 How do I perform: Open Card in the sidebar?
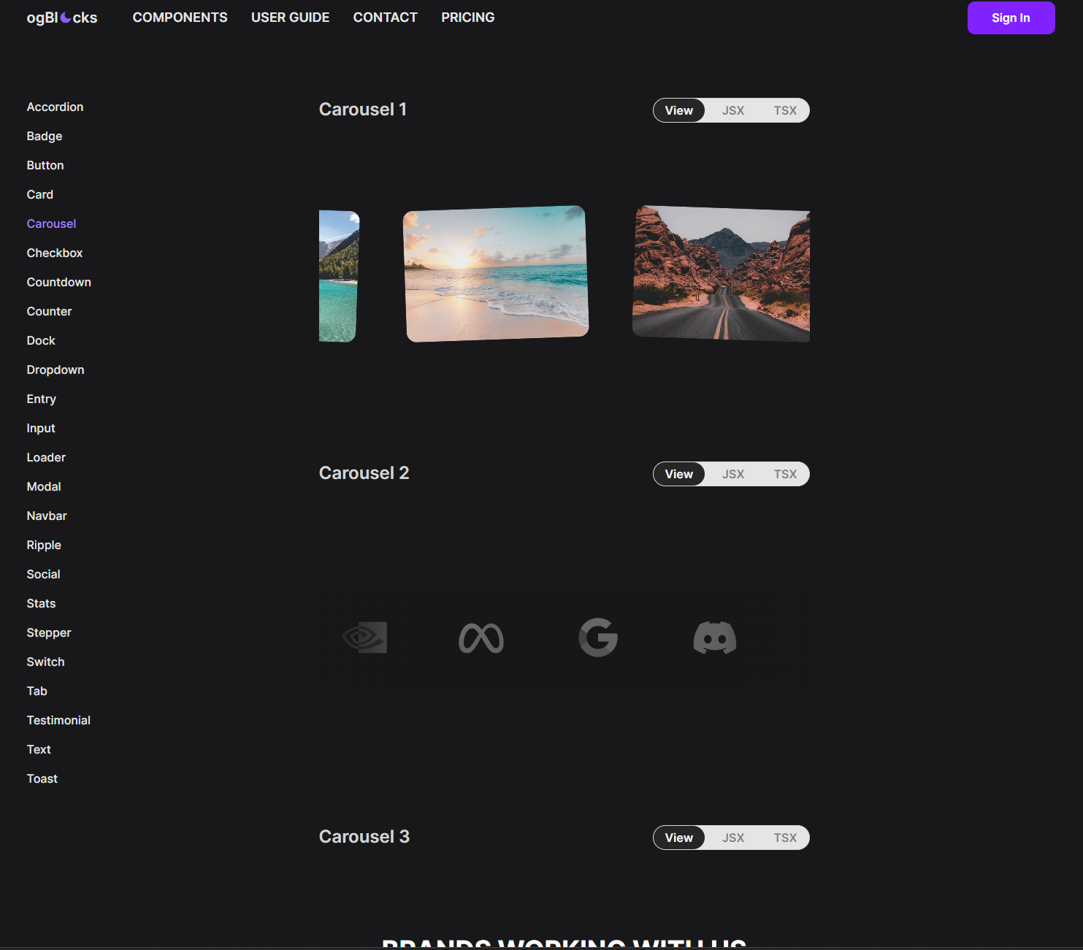tap(40, 194)
